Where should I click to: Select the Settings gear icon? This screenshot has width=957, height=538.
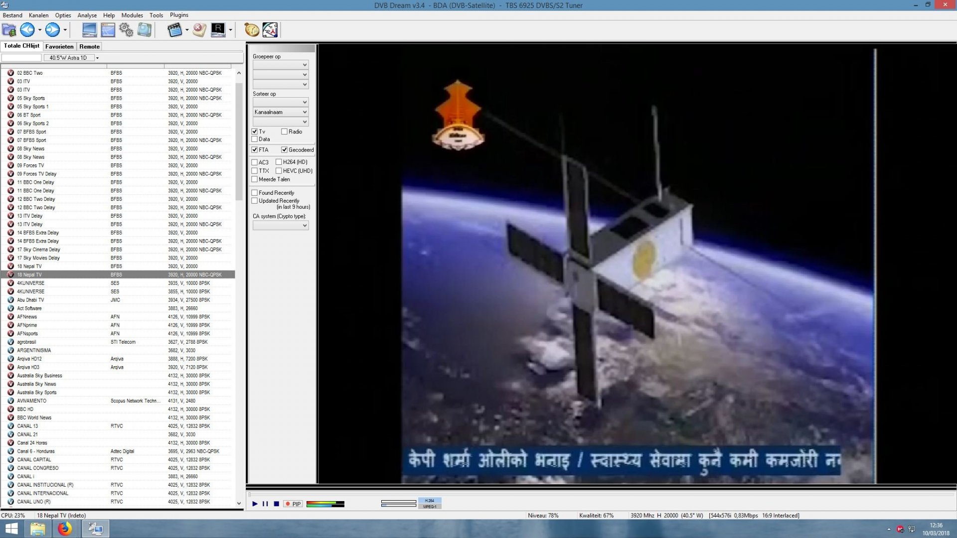pos(126,30)
